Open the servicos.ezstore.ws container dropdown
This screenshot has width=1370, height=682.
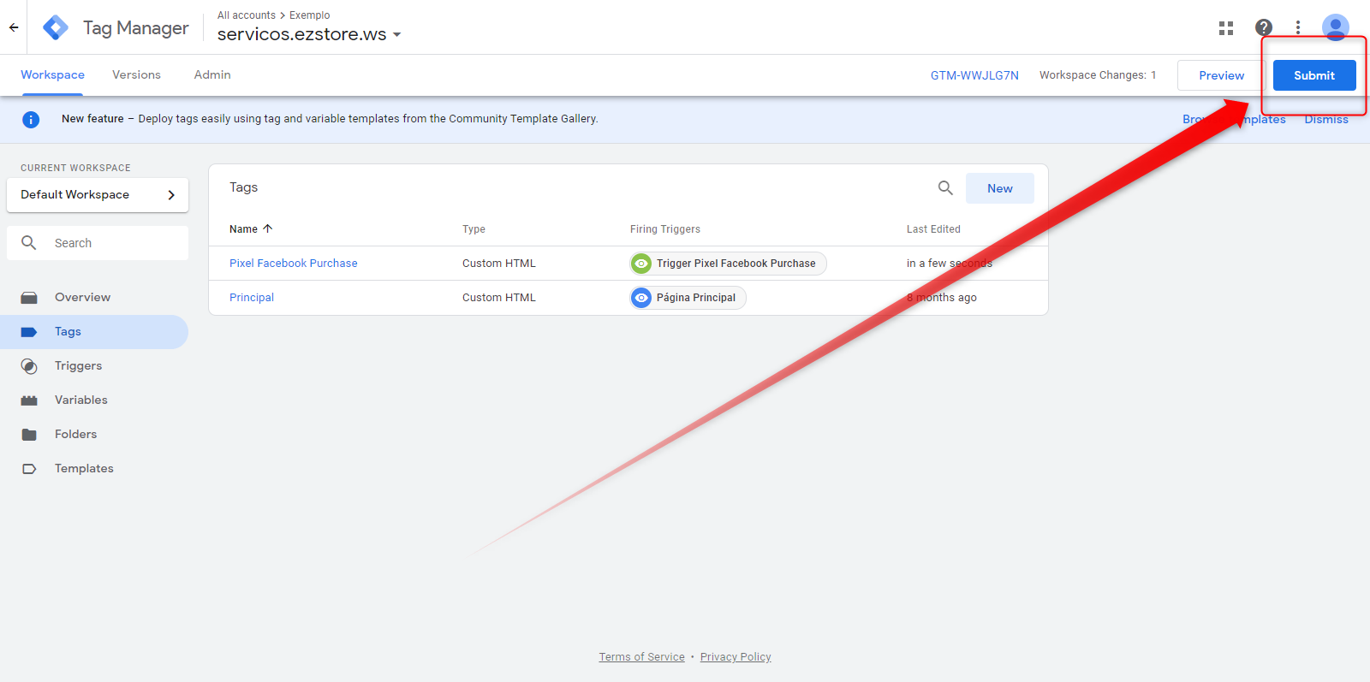click(309, 34)
